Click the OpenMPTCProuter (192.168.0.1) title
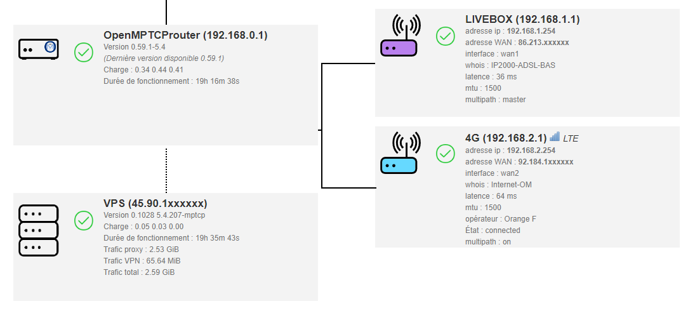 [185, 36]
